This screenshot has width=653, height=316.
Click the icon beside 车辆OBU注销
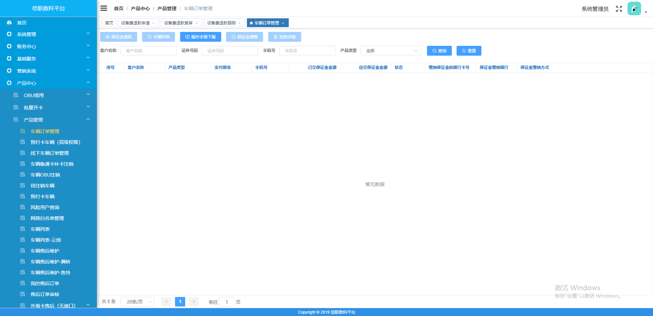(x=23, y=174)
